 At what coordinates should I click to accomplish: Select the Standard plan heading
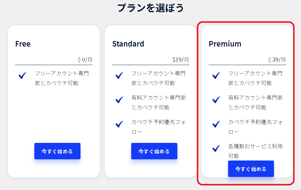(128, 44)
